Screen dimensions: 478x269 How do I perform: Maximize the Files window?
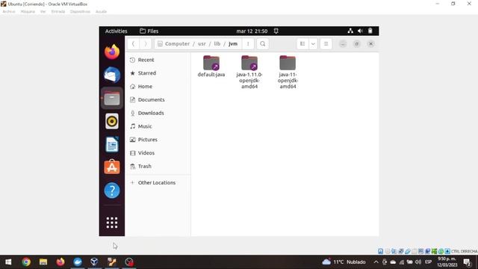click(x=357, y=44)
